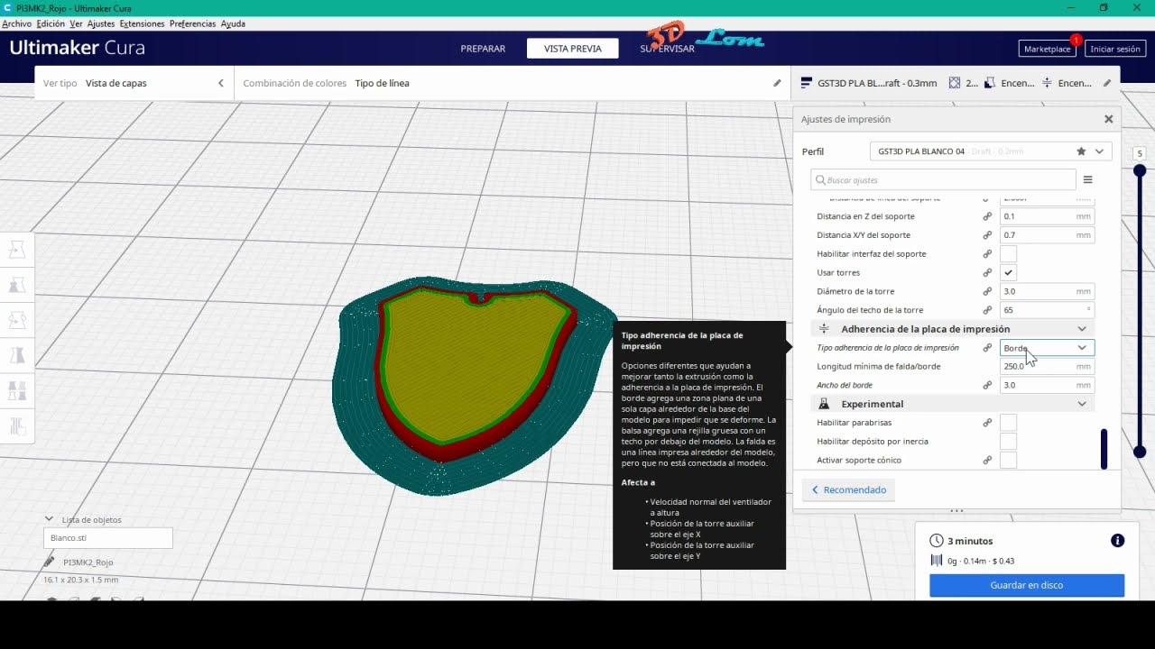The height and width of the screenshot is (649, 1155).
Task: Select the Mirror tool in left toolbar
Action: coord(17,355)
